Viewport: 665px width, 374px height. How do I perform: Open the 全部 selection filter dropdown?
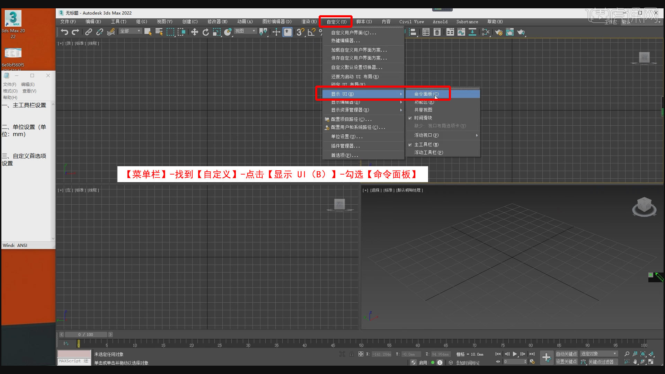click(130, 31)
